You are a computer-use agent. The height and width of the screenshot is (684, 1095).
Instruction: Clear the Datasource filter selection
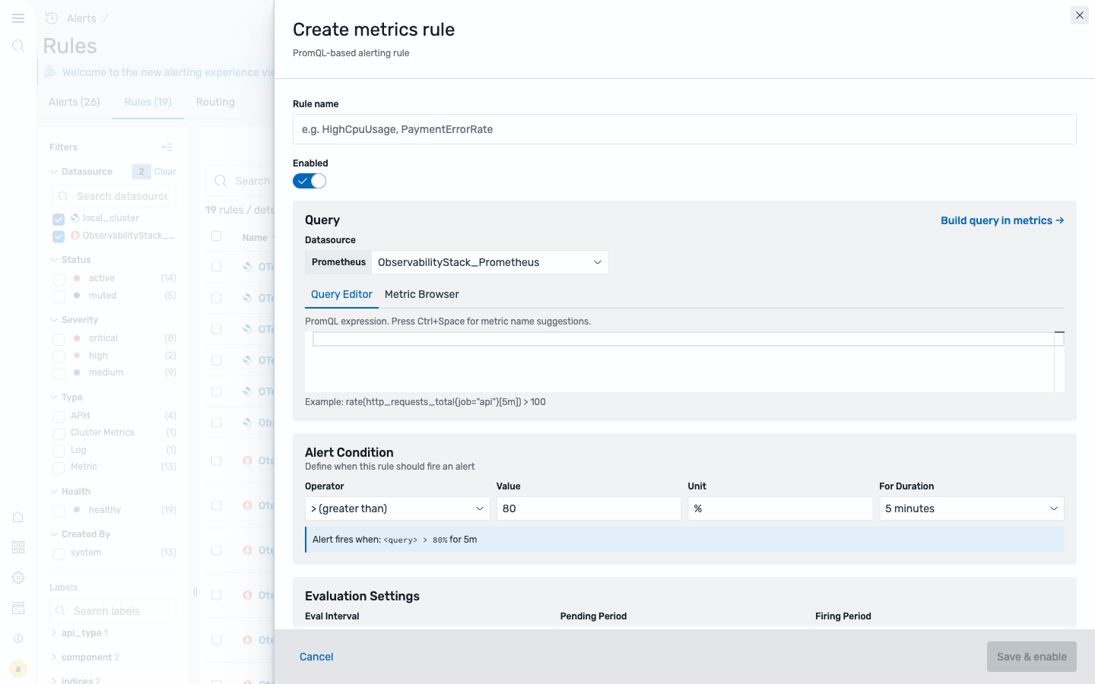point(165,172)
